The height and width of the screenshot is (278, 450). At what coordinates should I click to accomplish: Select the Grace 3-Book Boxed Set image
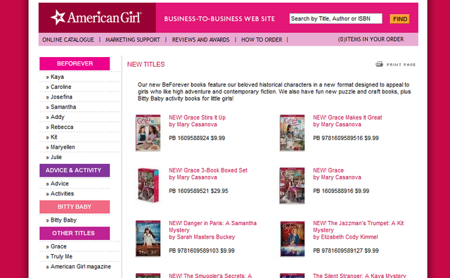pos(148,186)
